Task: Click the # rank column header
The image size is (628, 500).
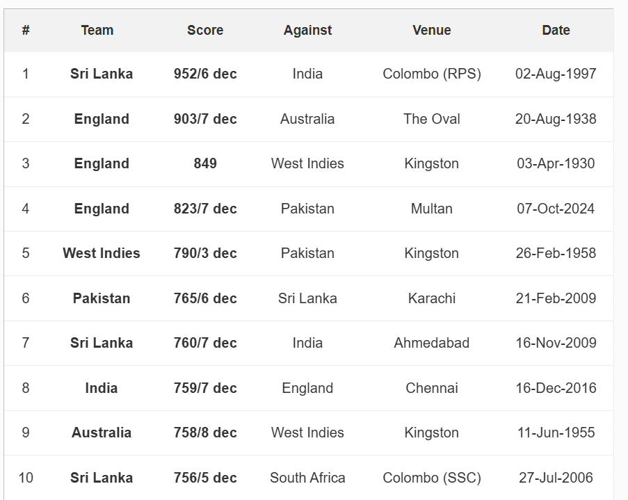Action: [26, 30]
